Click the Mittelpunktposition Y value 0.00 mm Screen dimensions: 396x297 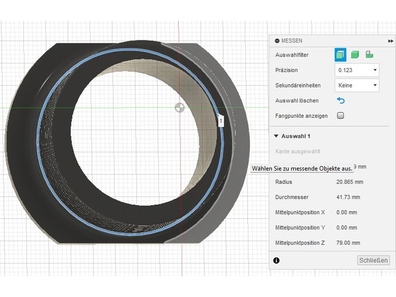(x=347, y=227)
